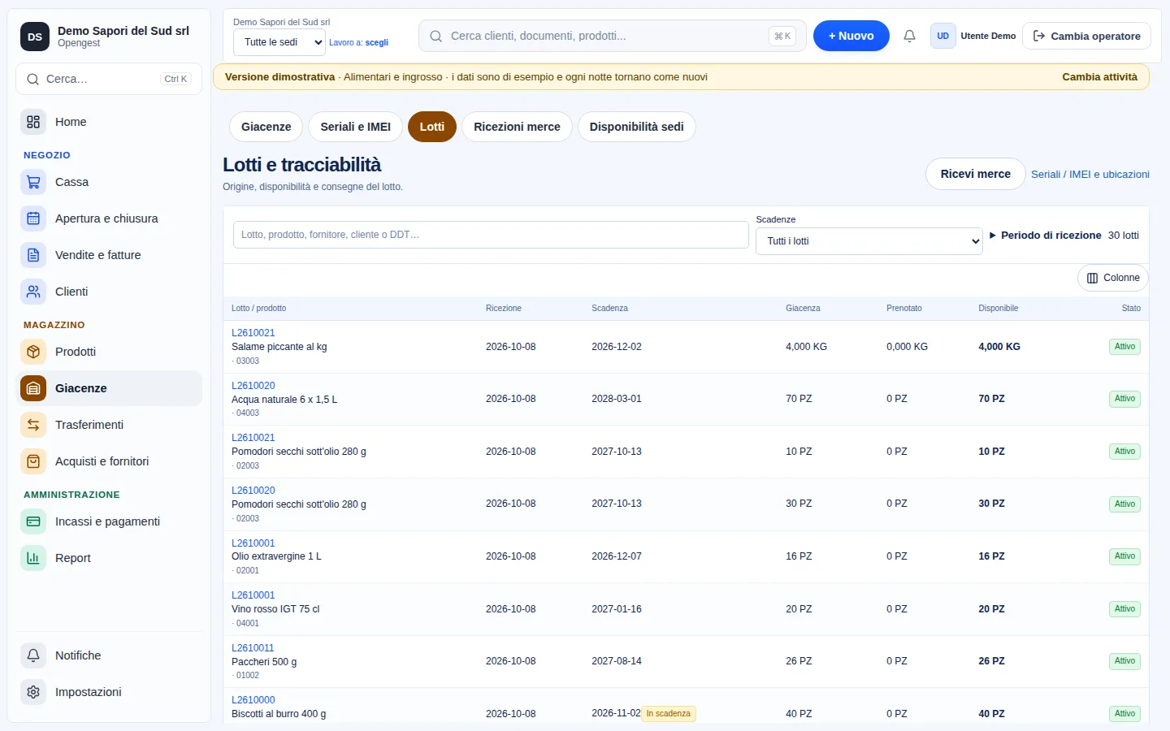1170x731 pixels.
Task: Switch to Seriali e IMEI tab
Action: [356, 127]
